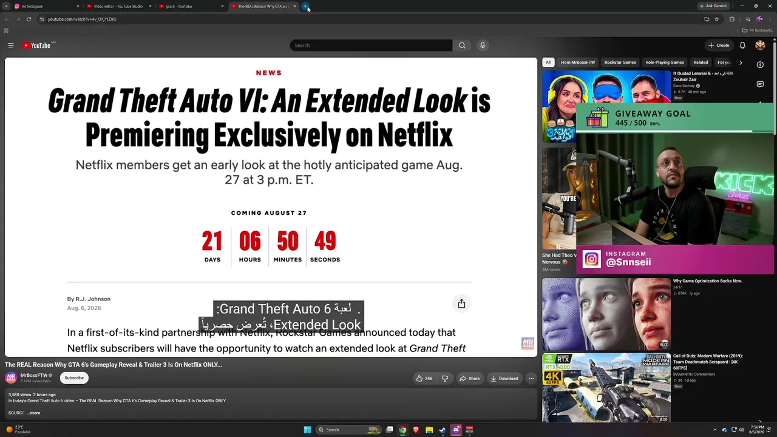
Task: Select the All filter chip
Action: coord(548,63)
